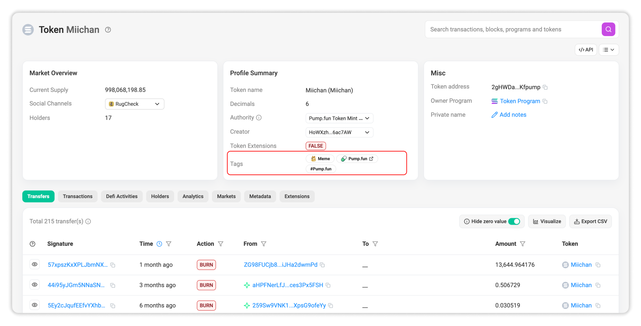This screenshot has height=326, width=641.
Task: Toggle the Hide zero value switch
Action: tap(514, 221)
